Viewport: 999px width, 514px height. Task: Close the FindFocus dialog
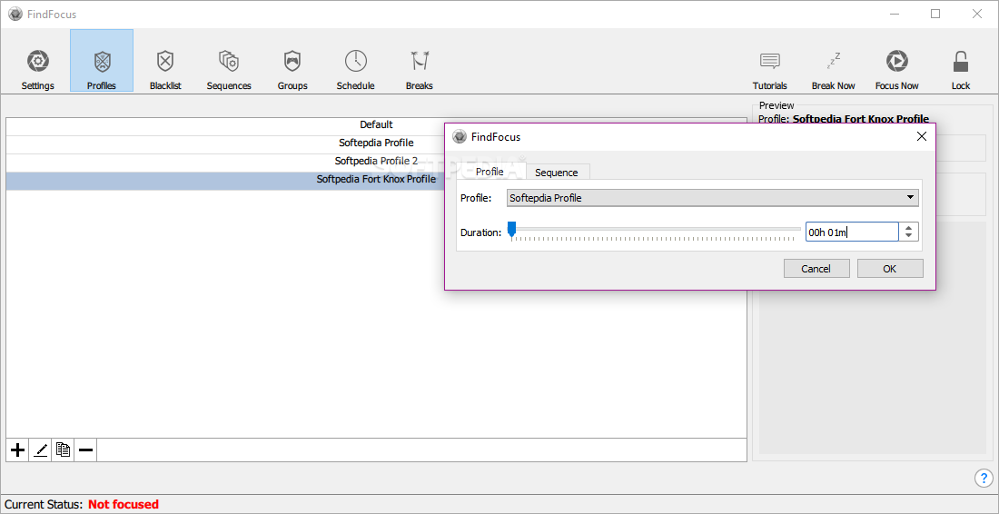(x=921, y=136)
